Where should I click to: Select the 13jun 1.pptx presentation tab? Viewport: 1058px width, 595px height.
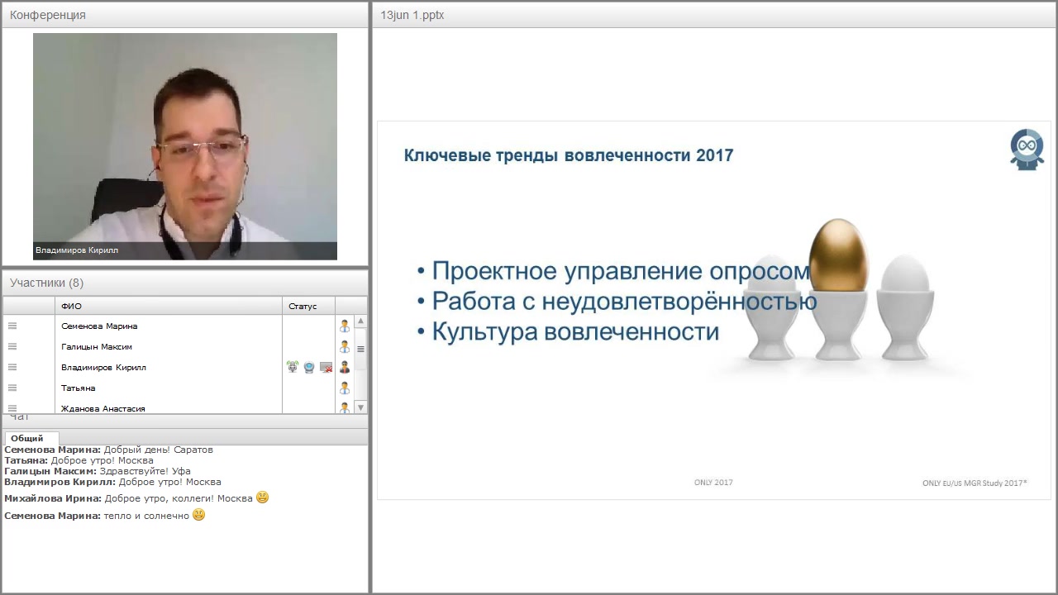[411, 14]
